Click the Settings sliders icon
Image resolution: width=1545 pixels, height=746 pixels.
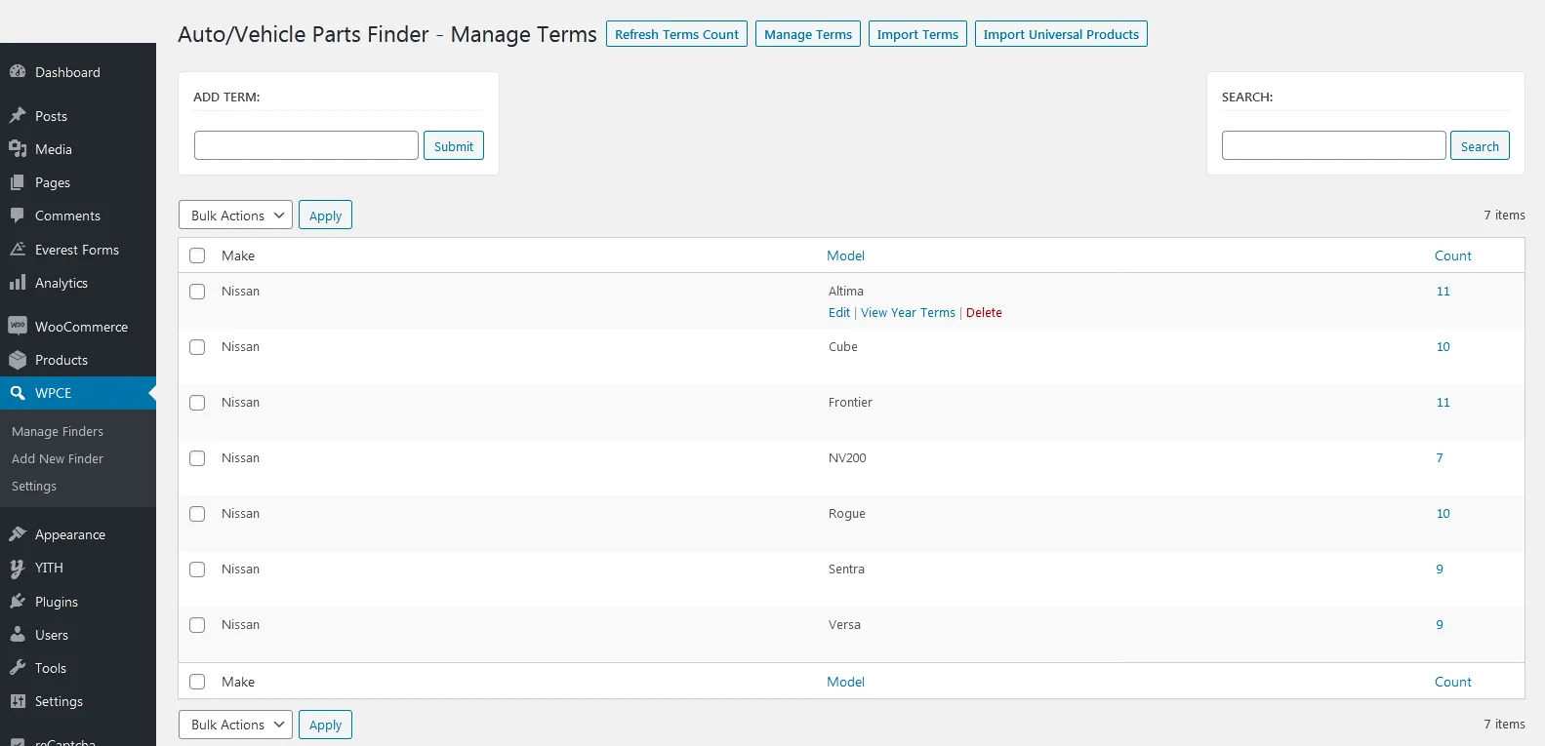(x=18, y=701)
